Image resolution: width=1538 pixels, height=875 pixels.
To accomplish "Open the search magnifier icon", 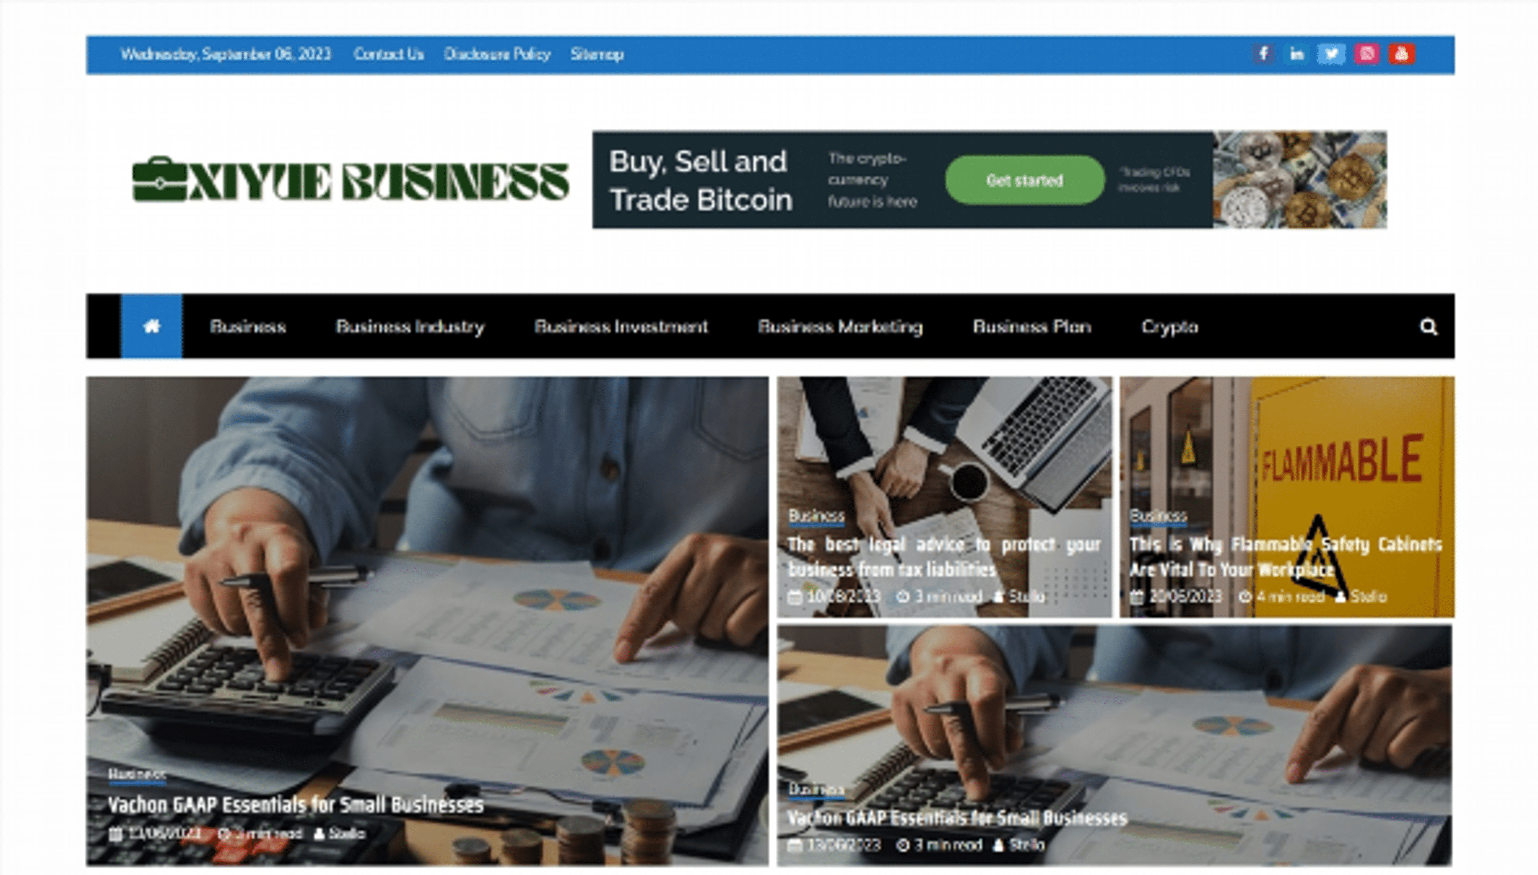I will (1429, 327).
